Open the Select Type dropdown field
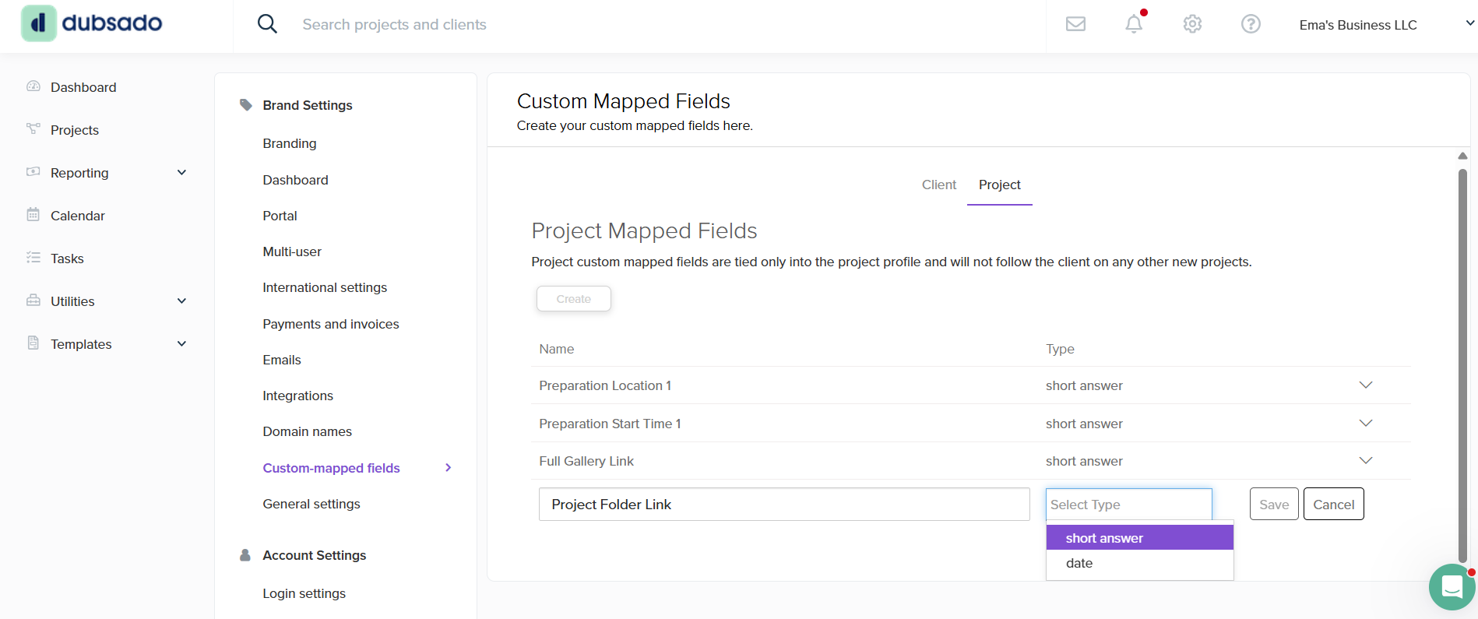 1128,505
